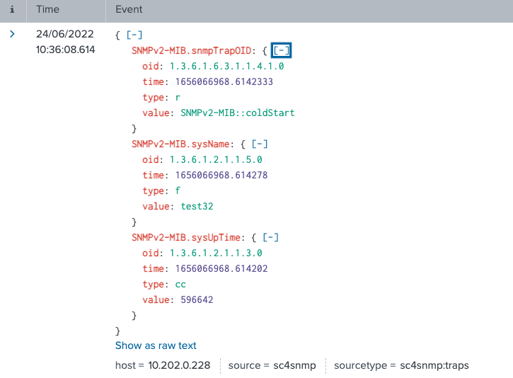Show event as raw text
Screen dimensions: 513x378
pos(156,345)
